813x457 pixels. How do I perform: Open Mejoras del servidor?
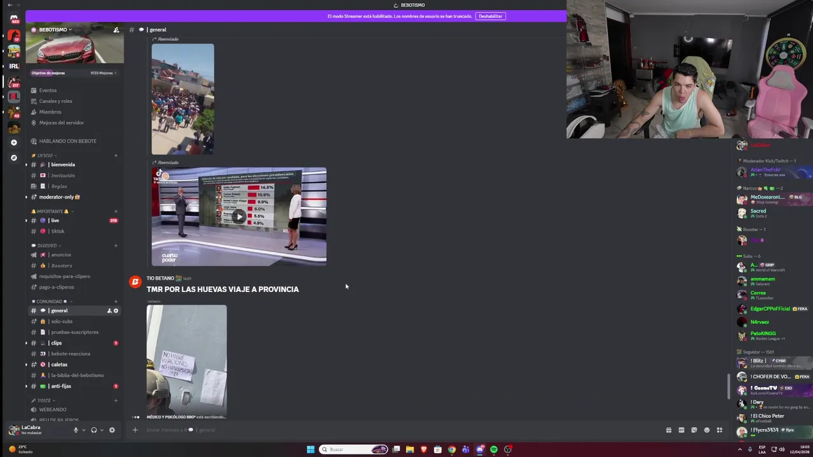(x=75, y=123)
